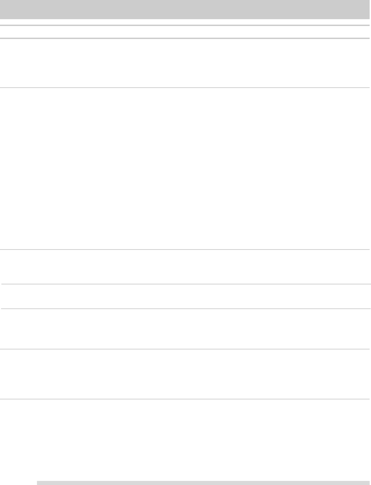This screenshot has width=371, height=485.
Task: Click the thin divider above the tallest section
Action: (185, 88)
